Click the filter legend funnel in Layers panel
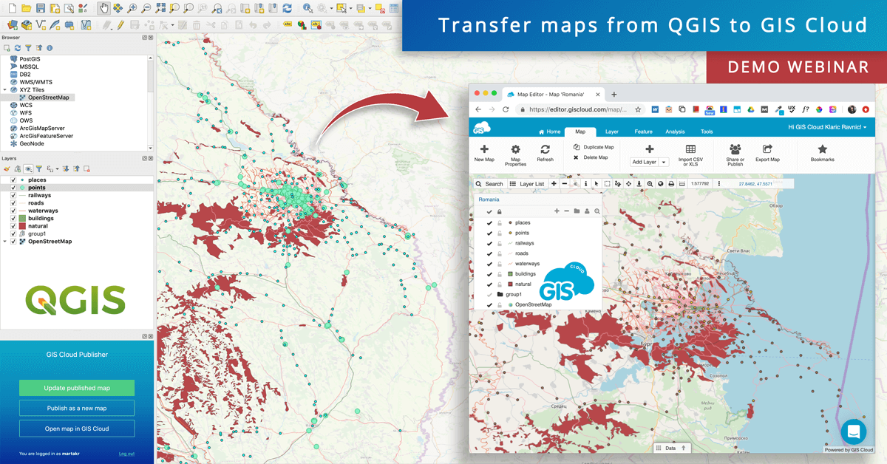Image resolution: width=887 pixels, height=464 pixels. [x=38, y=169]
